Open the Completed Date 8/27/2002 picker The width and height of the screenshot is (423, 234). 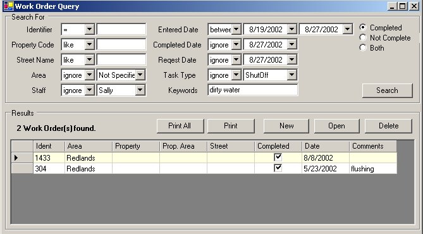pyautogui.click(x=291, y=44)
